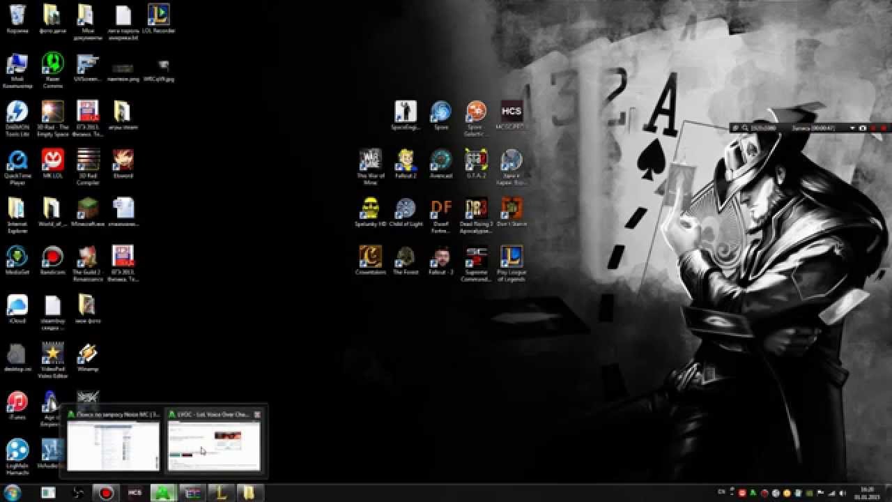Open the SpaceEngine desktop shortcut
The height and width of the screenshot is (502, 892).
point(406,116)
